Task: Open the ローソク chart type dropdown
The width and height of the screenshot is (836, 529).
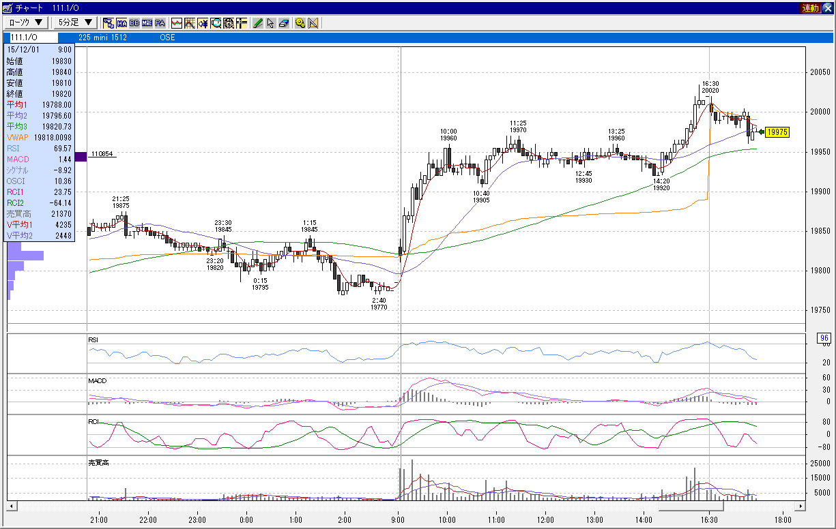Action: coord(26,22)
